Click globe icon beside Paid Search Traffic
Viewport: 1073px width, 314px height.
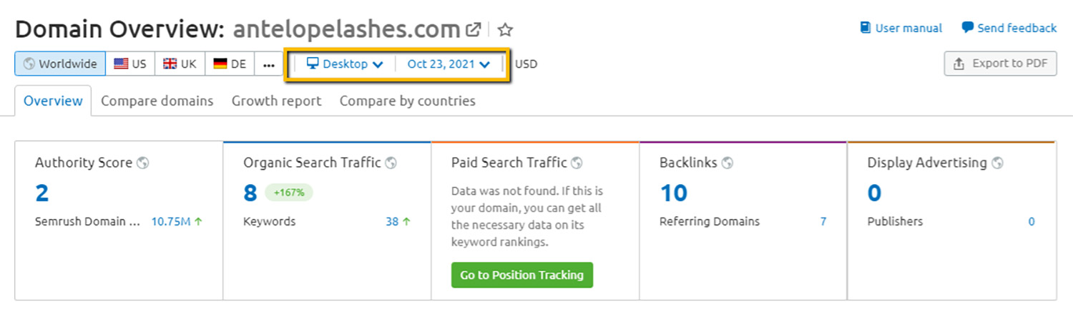click(x=577, y=163)
